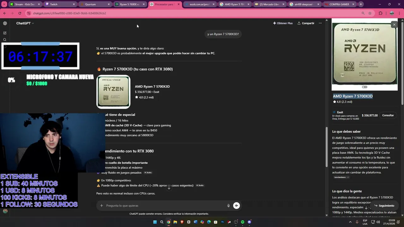Click the microphone indicator in system tray
This screenshot has width=404, height=227.
(x=357, y=222)
